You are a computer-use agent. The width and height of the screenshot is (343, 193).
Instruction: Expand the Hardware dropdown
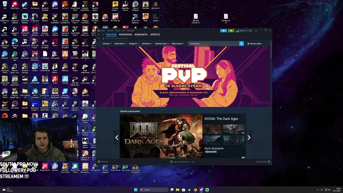[147, 43]
